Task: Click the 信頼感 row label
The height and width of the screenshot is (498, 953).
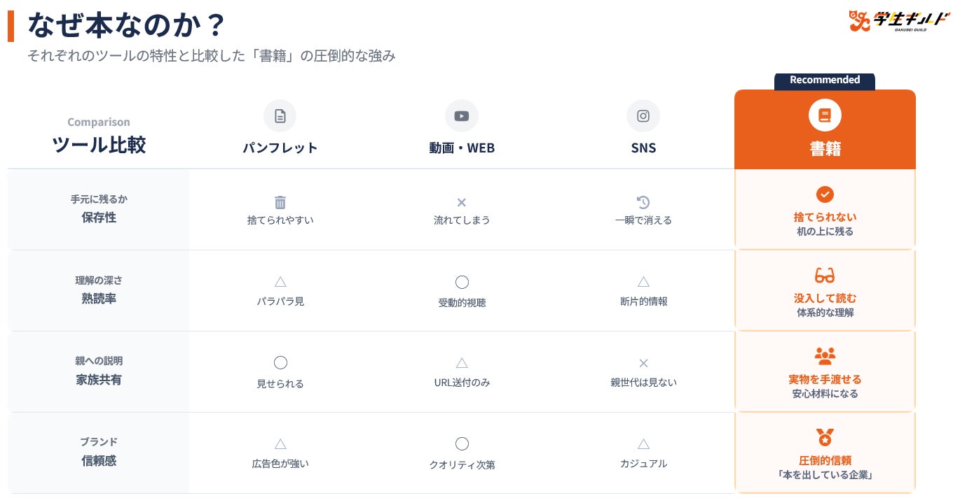Action: 99,461
